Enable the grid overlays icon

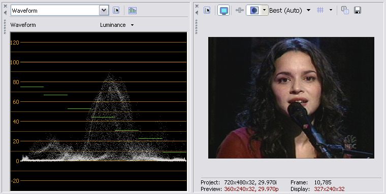[320, 10]
